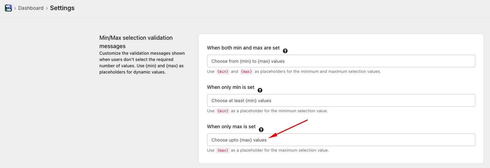Click the Settings breadcrumb title
Viewport: 490px width, 168px height.
[62, 8]
